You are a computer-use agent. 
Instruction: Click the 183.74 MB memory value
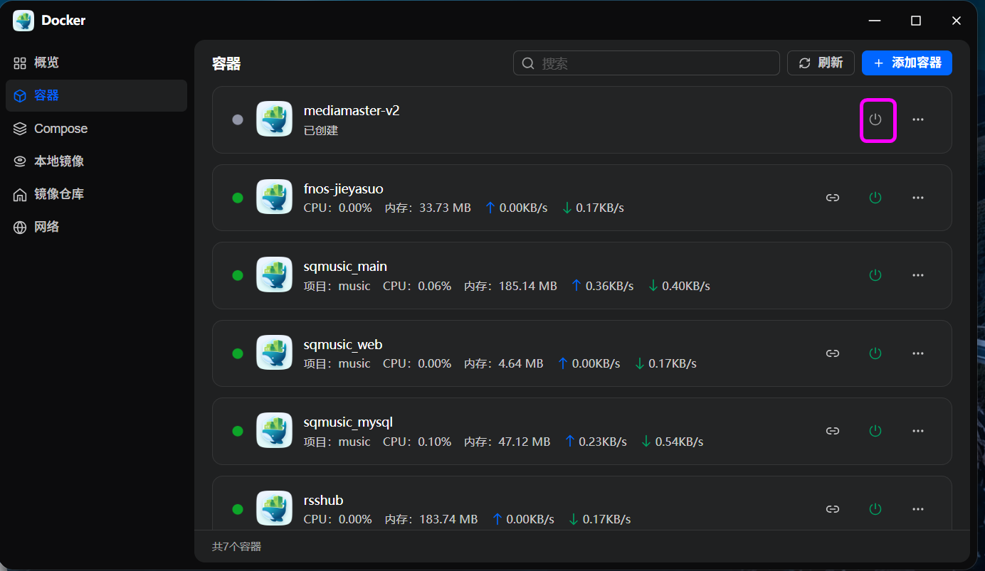point(448,519)
